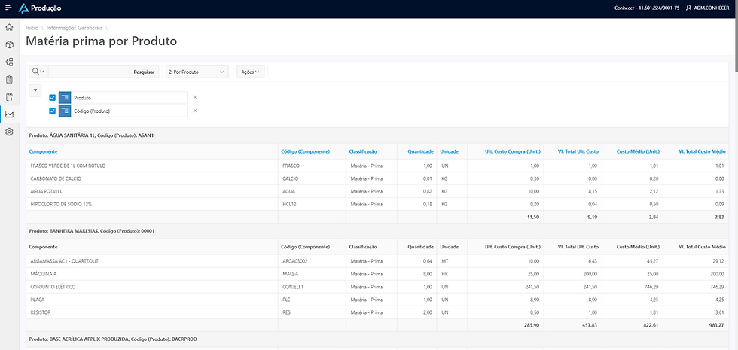Open the sidebar clipboard icon
Screen dimensions: 738x350
[9, 80]
